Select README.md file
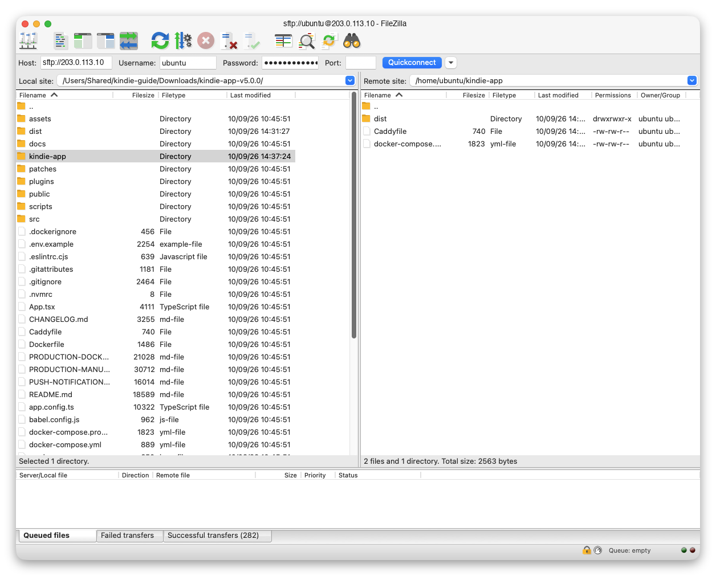The height and width of the screenshot is (576, 716). (156, 394)
